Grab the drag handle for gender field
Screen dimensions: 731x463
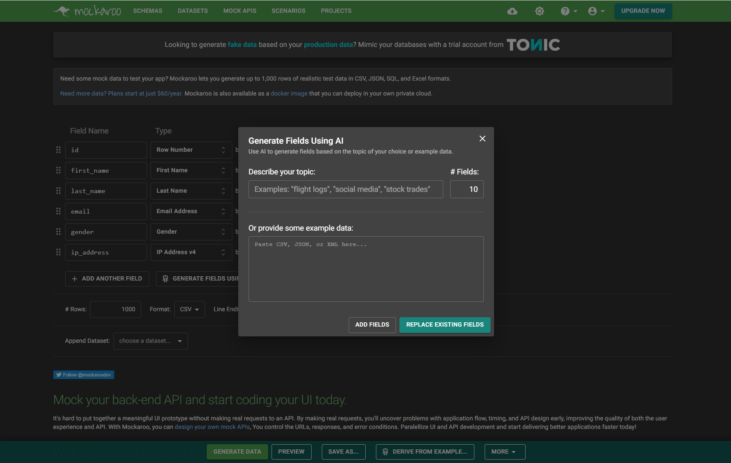[58, 231]
